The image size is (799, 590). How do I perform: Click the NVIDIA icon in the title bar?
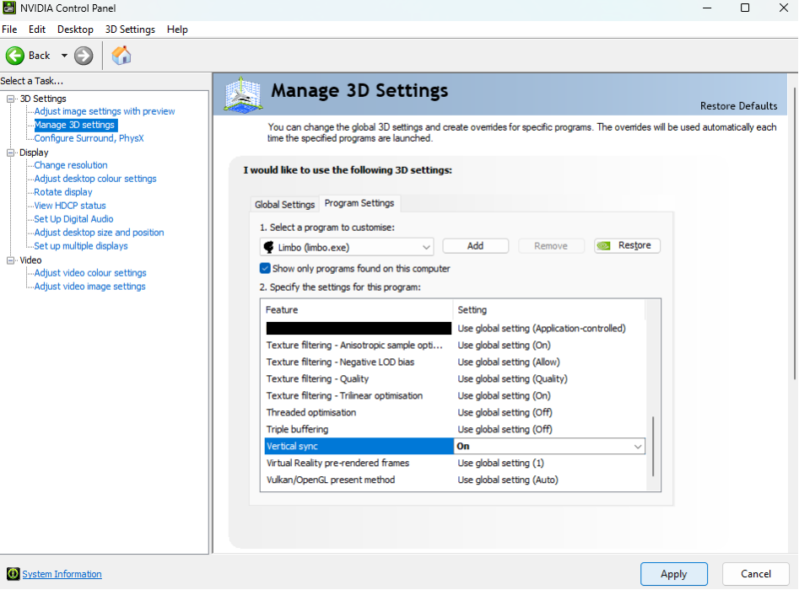(x=9, y=8)
